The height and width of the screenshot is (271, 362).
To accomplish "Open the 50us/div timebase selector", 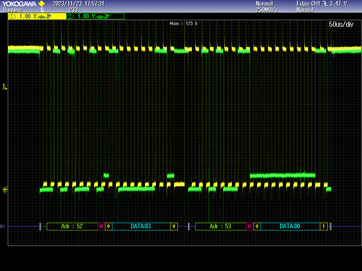I will point(340,25).
